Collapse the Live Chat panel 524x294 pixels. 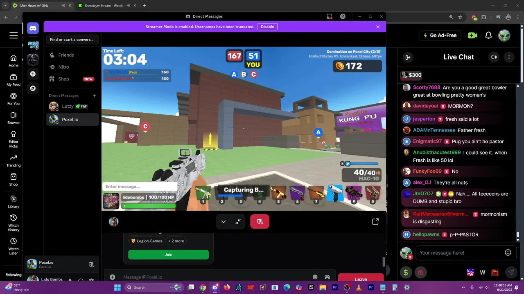pyautogui.click(x=408, y=57)
